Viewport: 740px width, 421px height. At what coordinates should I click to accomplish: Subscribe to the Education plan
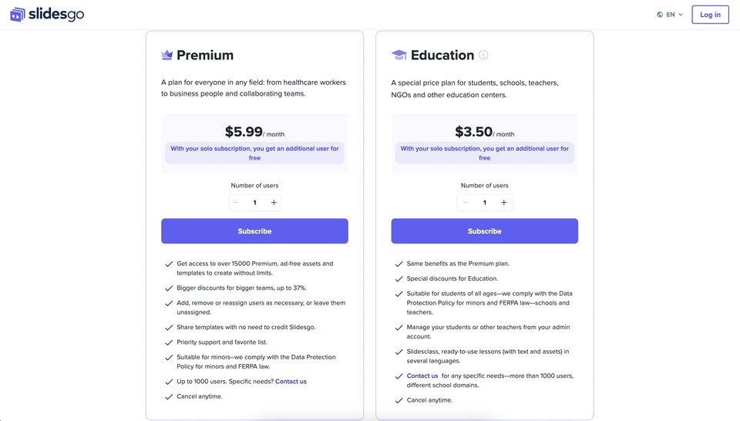(485, 231)
